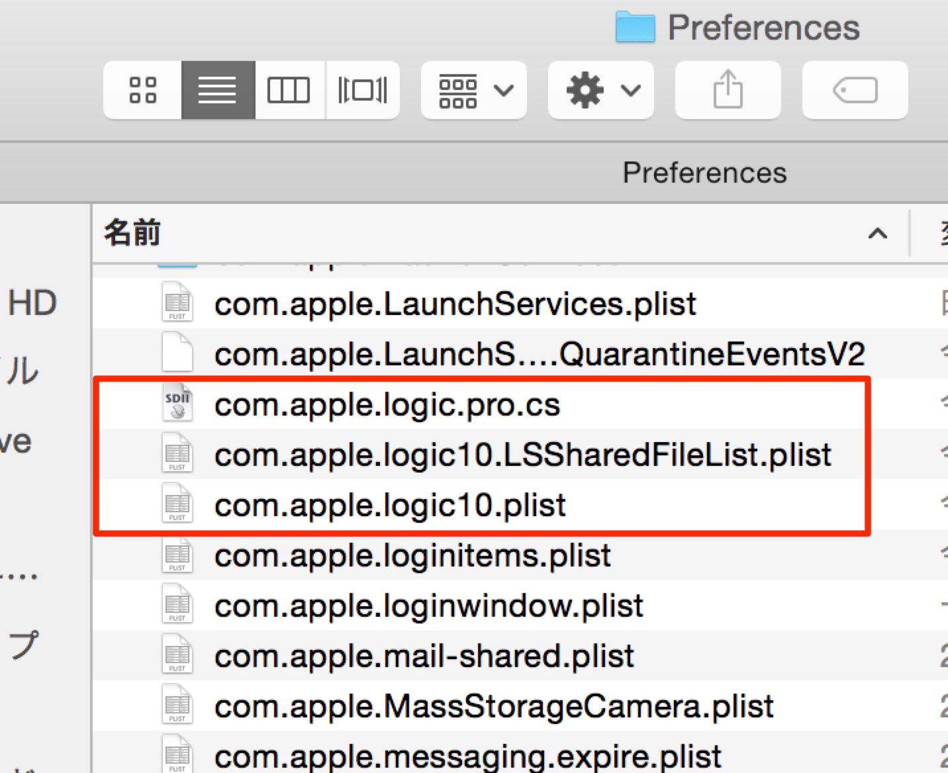Viewport: 948px width, 773px height.
Task: Switch to column view
Action: pyautogui.click(x=289, y=90)
